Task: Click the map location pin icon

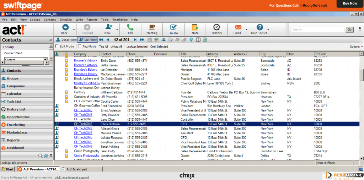Action: point(191,40)
